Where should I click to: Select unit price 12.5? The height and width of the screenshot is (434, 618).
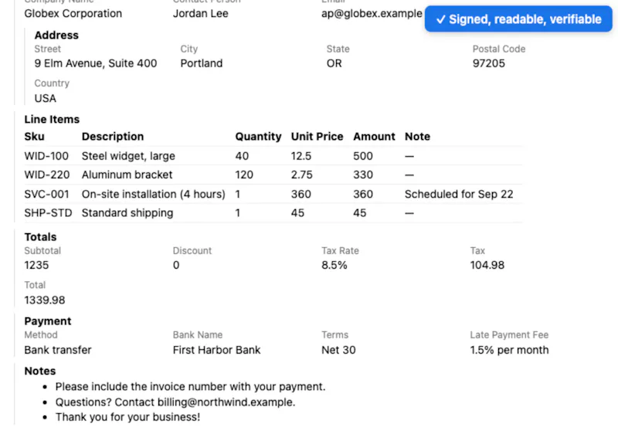pyautogui.click(x=301, y=156)
